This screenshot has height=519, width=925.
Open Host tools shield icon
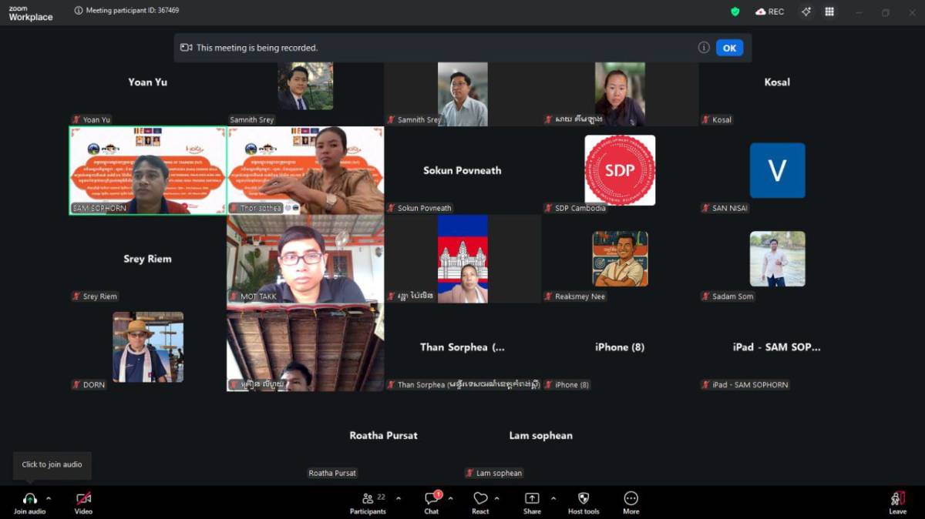click(584, 498)
